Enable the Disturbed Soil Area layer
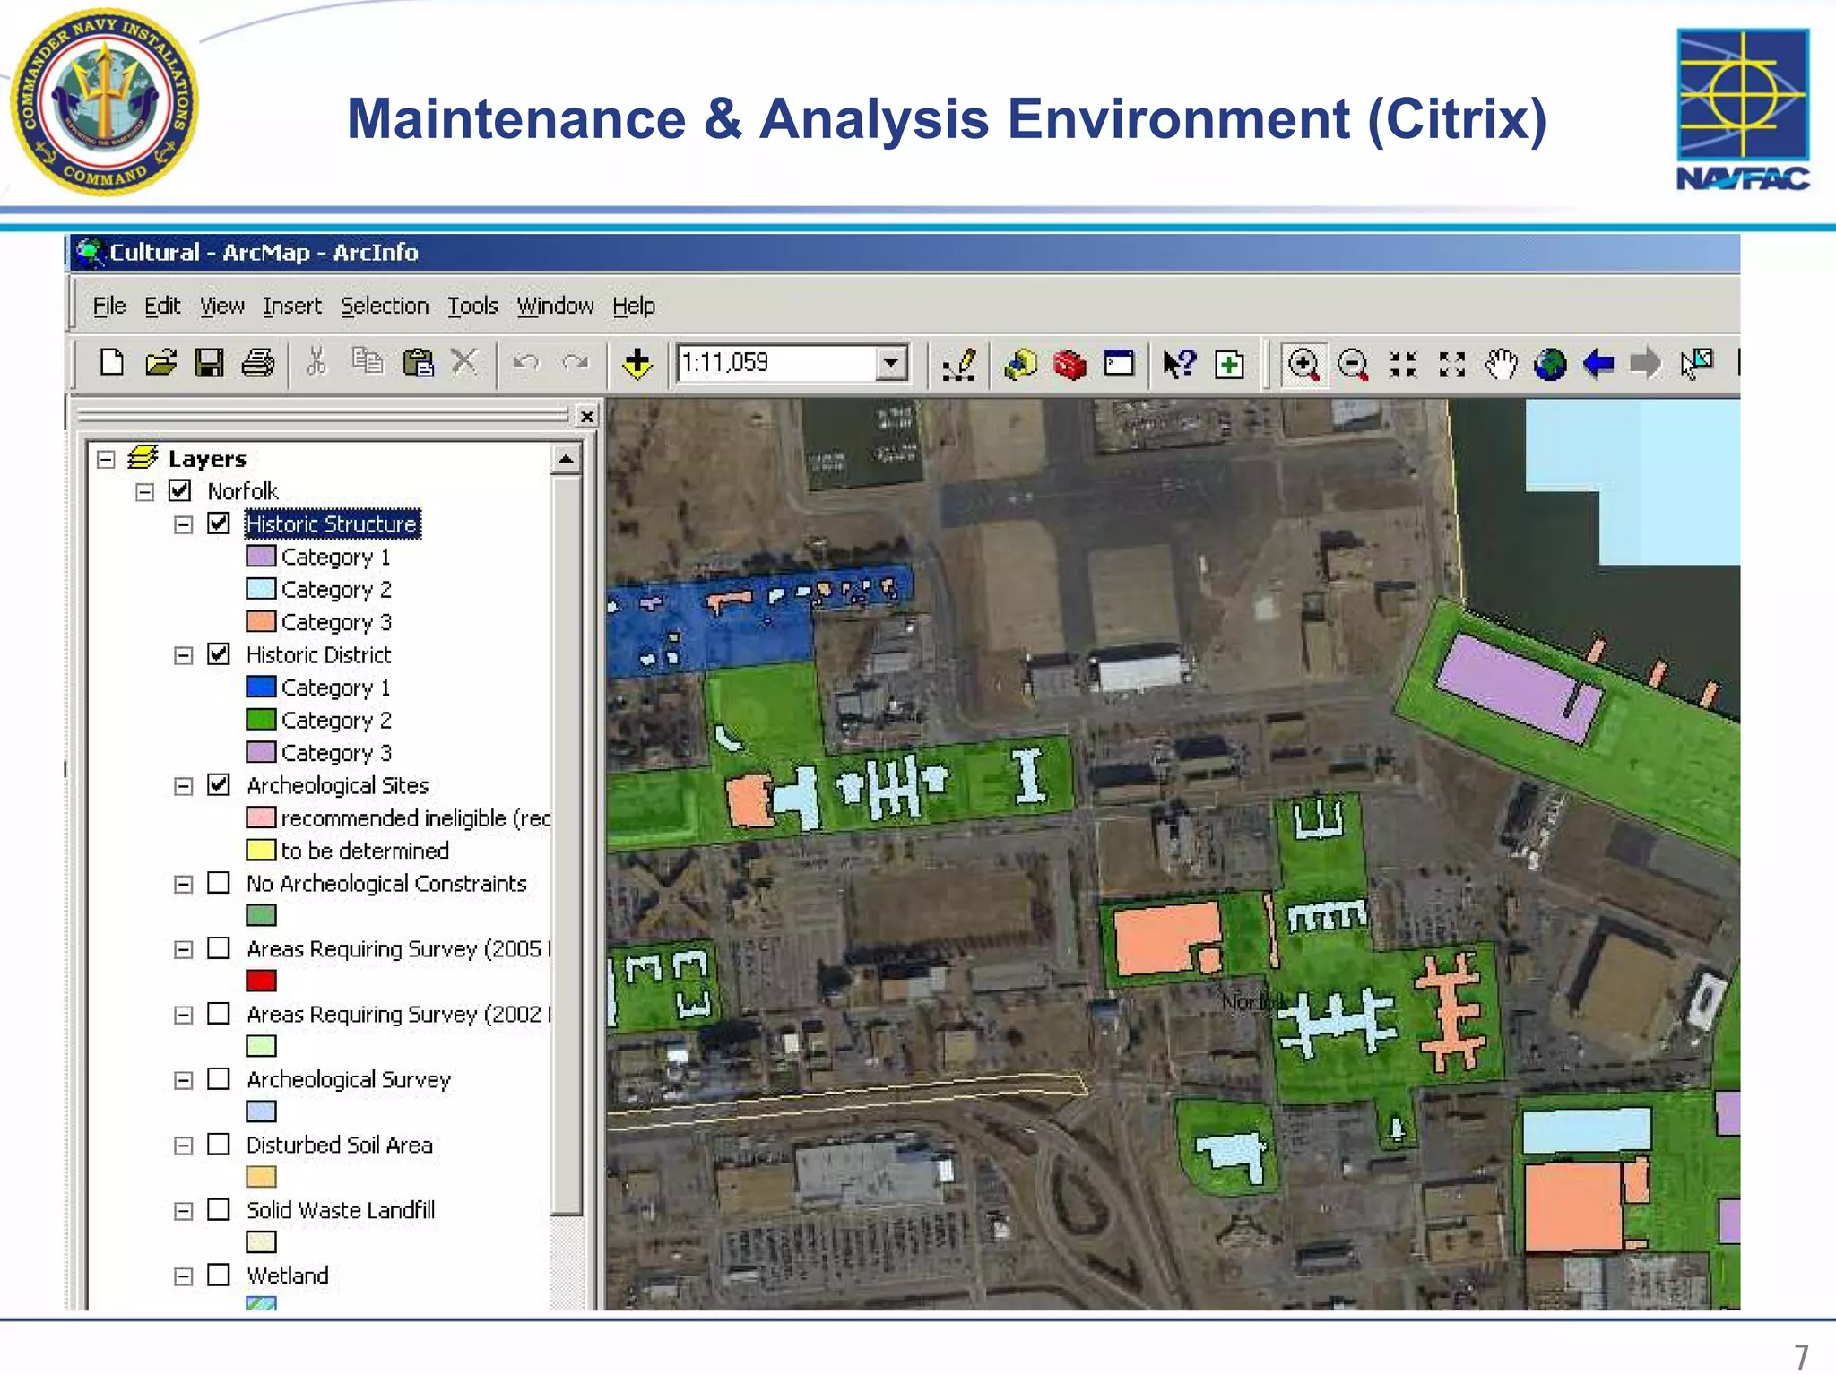 tap(219, 1144)
